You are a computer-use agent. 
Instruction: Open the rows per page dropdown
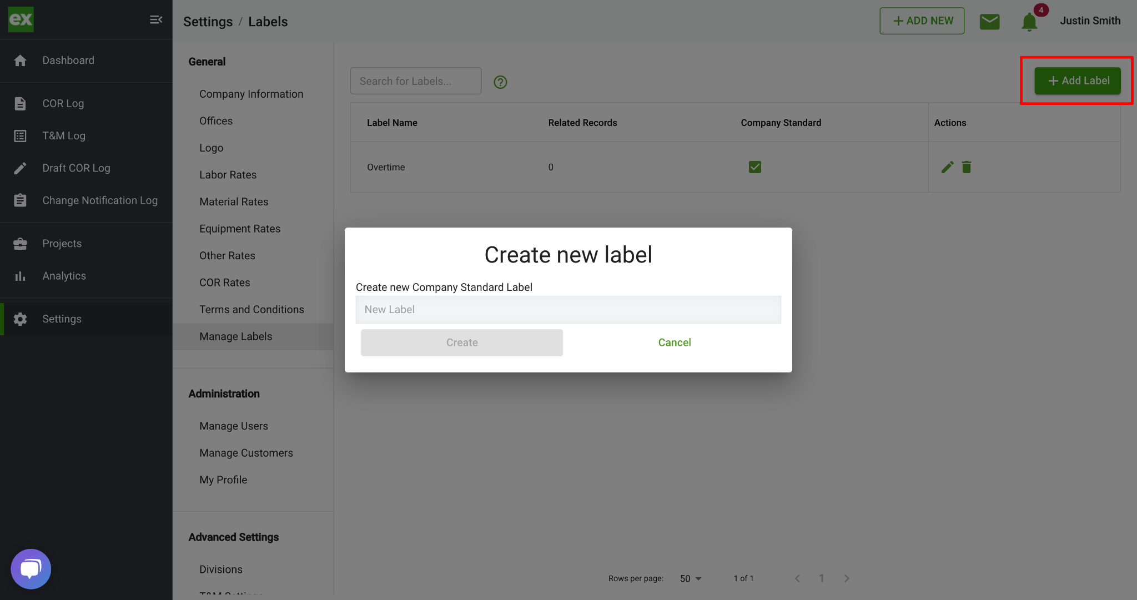tap(691, 578)
